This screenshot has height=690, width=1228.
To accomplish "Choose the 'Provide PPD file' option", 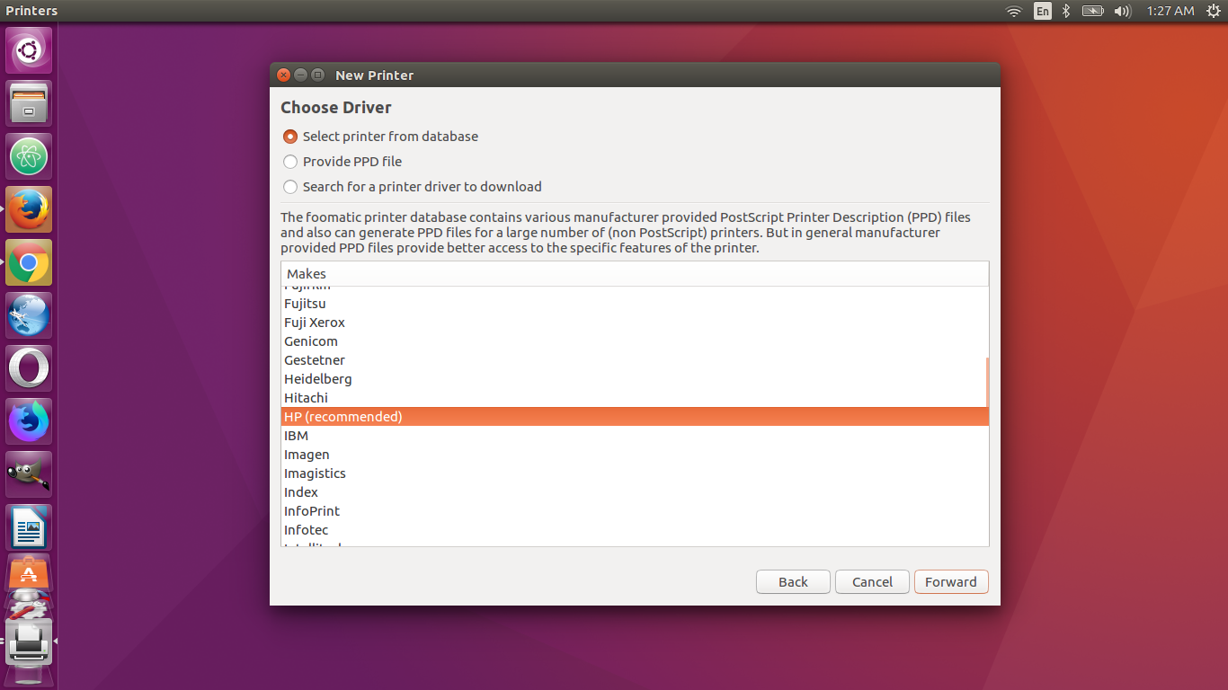I will pyautogui.click(x=343, y=162).
